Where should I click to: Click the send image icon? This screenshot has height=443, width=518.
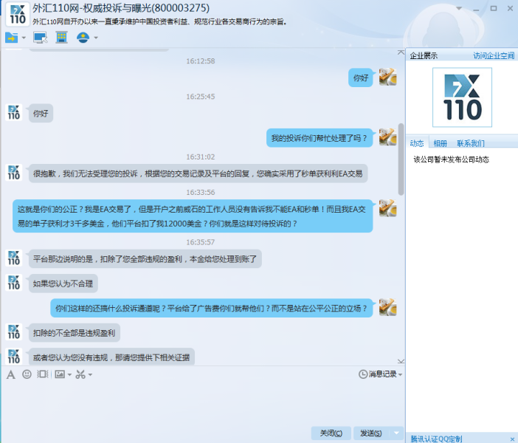click(59, 374)
